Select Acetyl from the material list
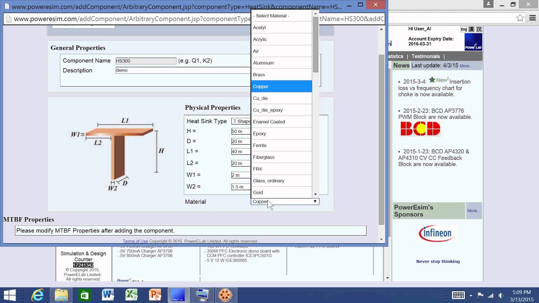539x303 pixels. tap(281, 27)
